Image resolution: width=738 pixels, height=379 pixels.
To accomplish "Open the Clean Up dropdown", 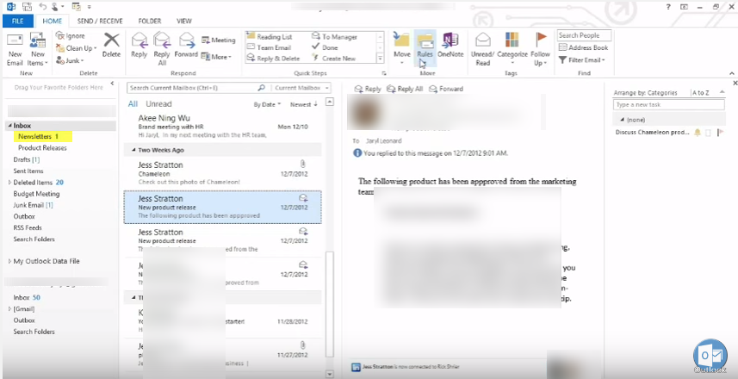I will coord(77,48).
